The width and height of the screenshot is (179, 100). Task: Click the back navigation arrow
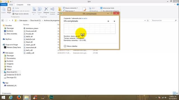[3, 20]
